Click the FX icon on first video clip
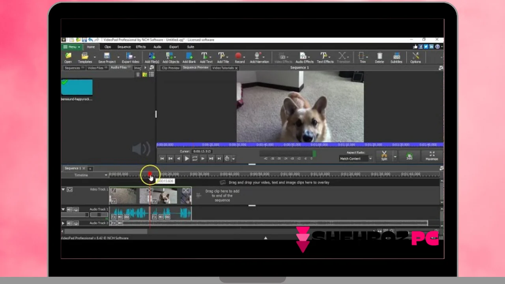Viewport: 505px width, 284px height. tap(114, 201)
